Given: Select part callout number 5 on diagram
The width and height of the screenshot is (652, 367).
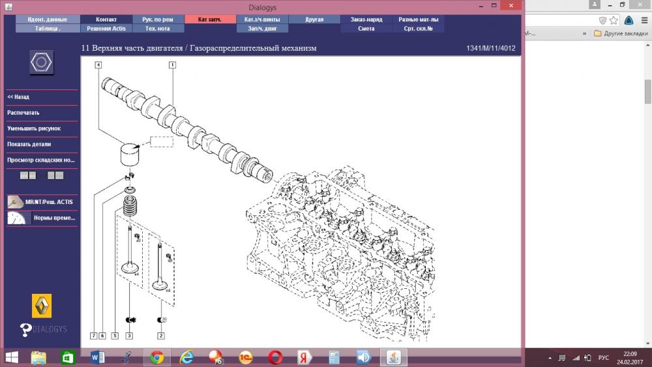Looking at the screenshot, I should click(115, 336).
